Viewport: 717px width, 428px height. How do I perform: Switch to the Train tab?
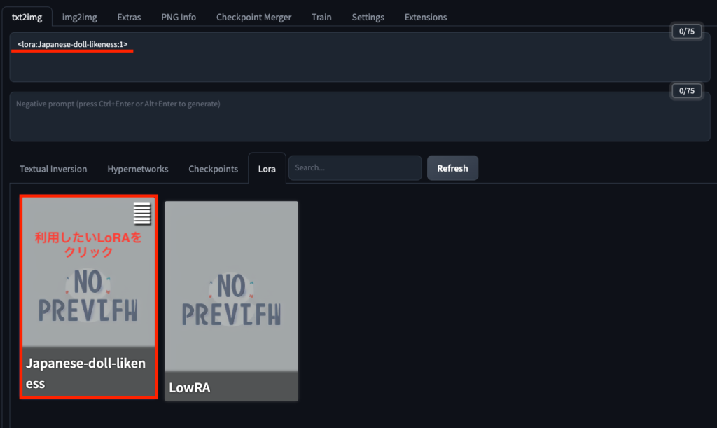pos(321,17)
